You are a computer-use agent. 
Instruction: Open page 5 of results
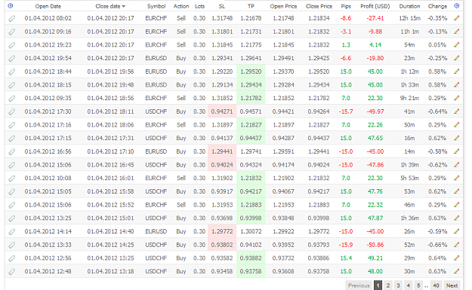pyautogui.click(x=418, y=285)
